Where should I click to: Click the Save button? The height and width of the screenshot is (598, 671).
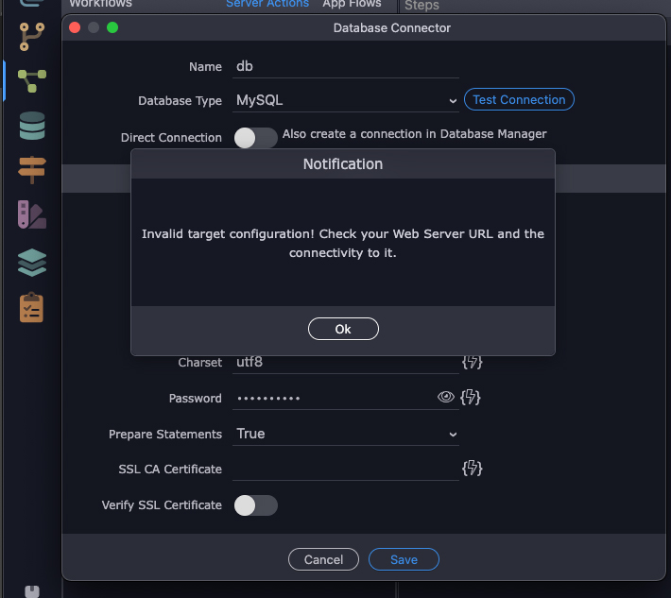pyautogui.click(x=404, y=559)
